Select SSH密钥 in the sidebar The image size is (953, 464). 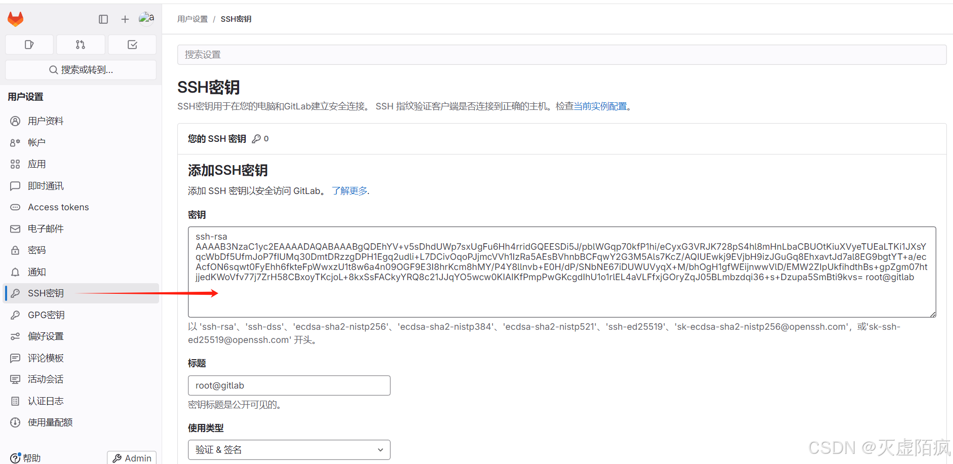pos(82,293)
